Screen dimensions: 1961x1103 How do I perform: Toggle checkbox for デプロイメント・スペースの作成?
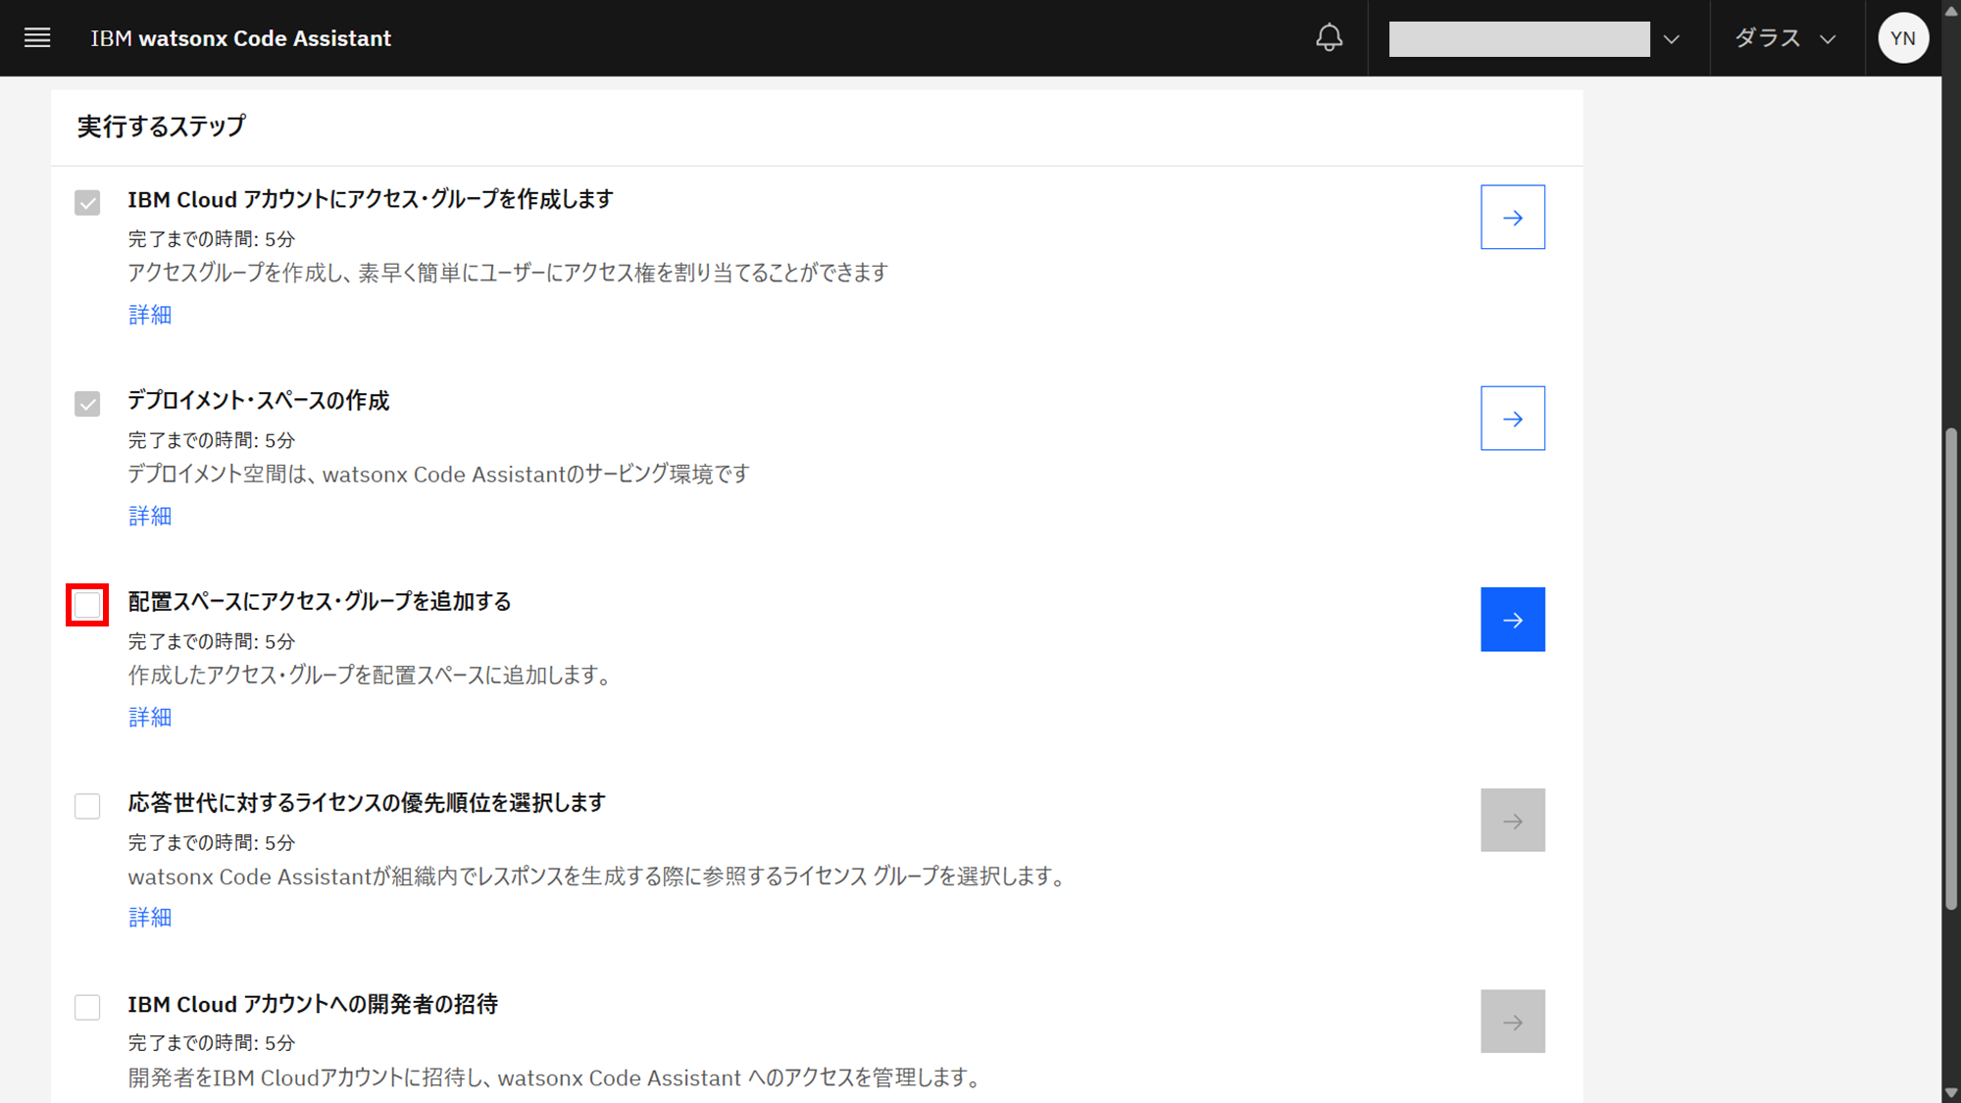pyautogui.click(x=87, y=404)
